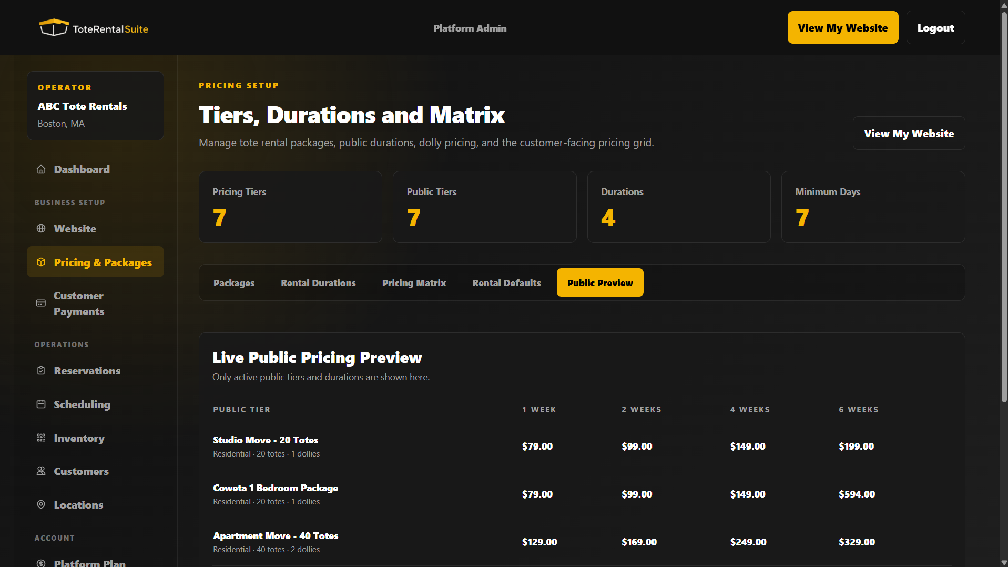Click 'Apartment Move - 40 Totes' tier name

click(276, 535)
